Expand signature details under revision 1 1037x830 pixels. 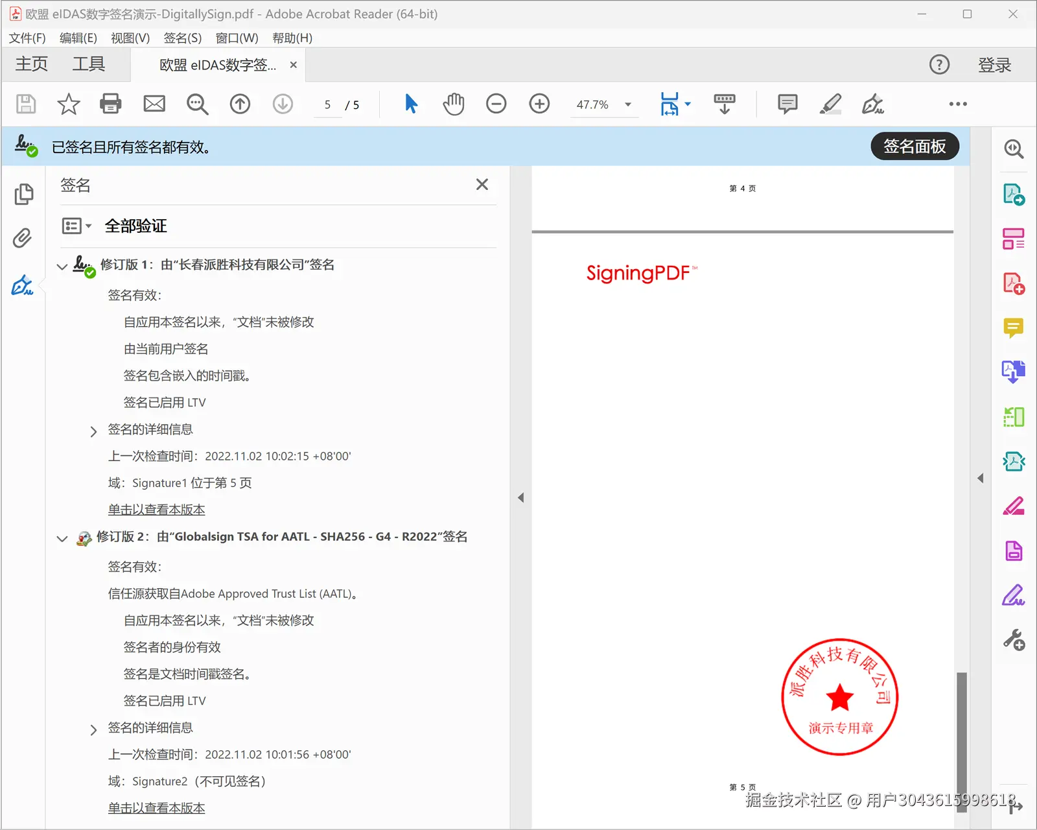(93, 431)
